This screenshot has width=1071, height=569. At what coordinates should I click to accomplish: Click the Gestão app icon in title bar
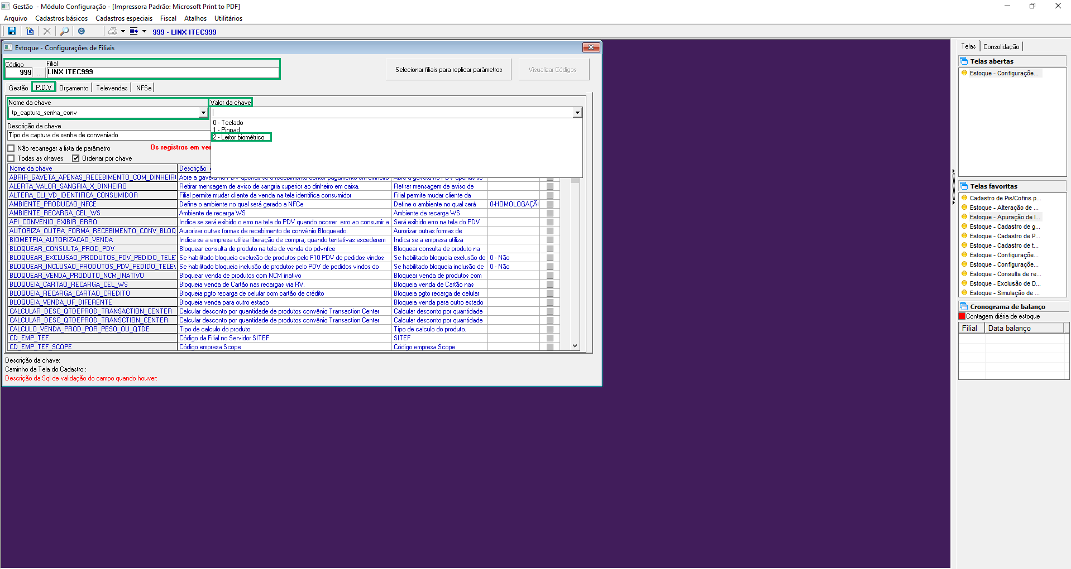[6, 6]
